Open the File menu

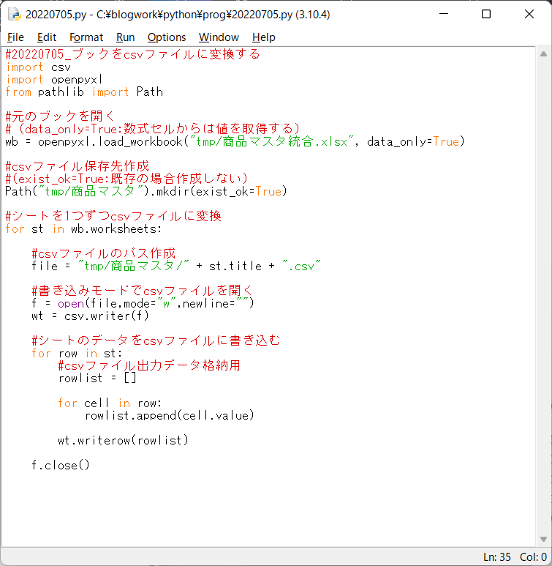pyautogui.click(x=15, y=37)
